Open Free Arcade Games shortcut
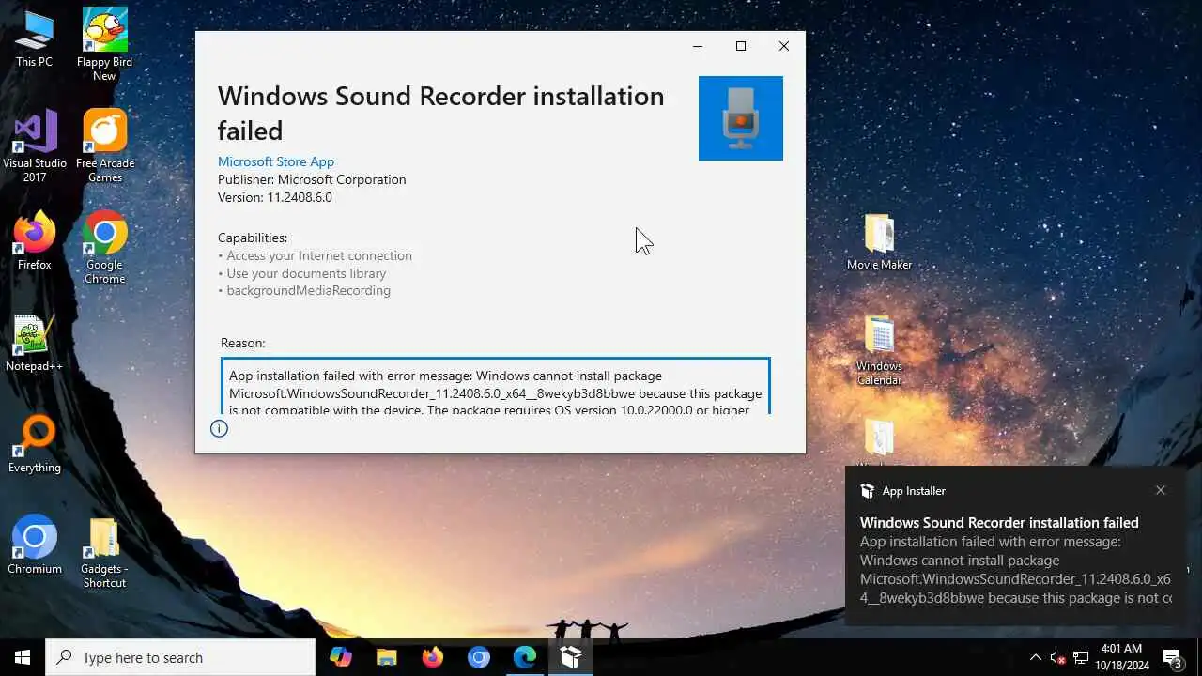This screenshot has width=1202, height=676. coord(104,146)
